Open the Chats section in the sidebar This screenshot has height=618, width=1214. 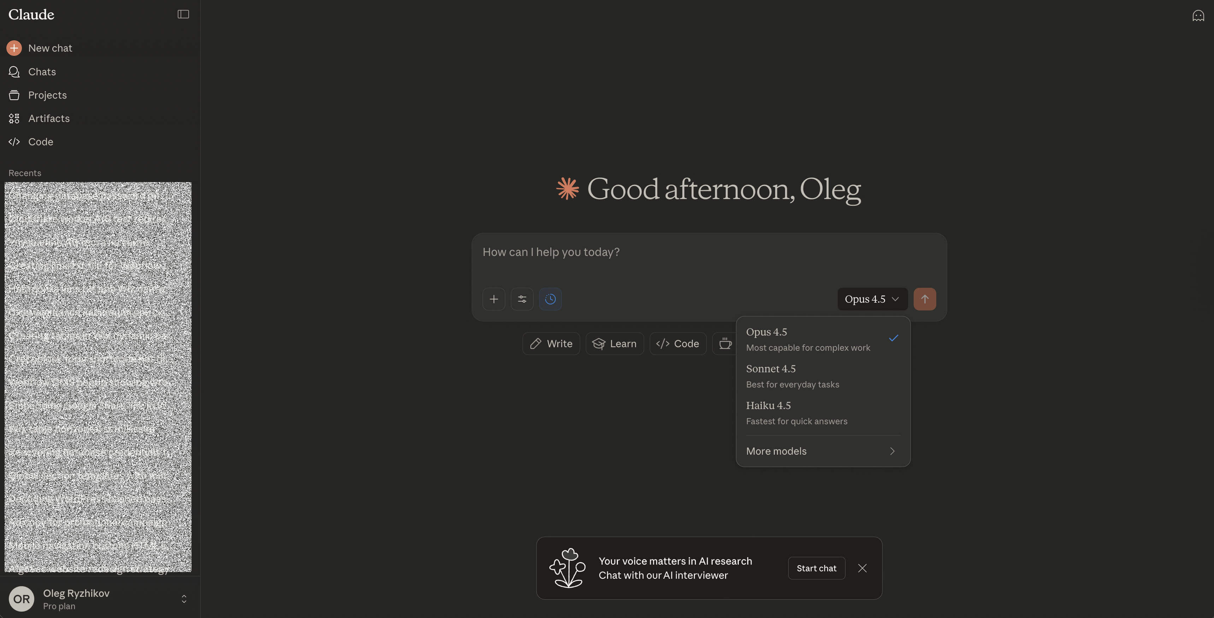[x=41, y=72]
